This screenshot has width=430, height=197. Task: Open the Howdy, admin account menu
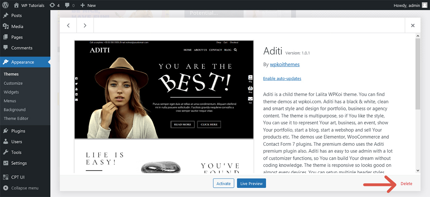point(410,5)
